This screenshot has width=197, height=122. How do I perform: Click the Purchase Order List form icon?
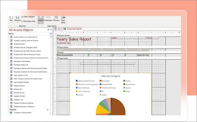11,65
